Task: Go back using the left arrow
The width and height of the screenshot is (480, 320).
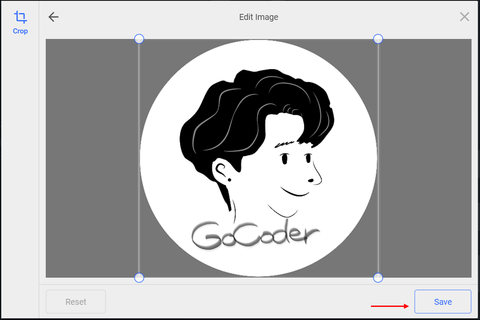Action: tap(53, 17)
